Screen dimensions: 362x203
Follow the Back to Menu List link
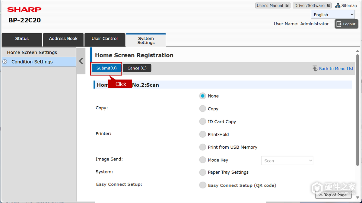click(336, 69)
